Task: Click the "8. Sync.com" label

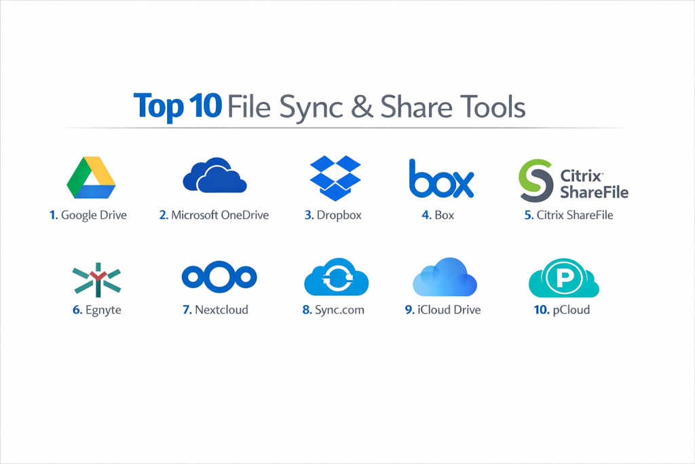Action: [333, 310]
